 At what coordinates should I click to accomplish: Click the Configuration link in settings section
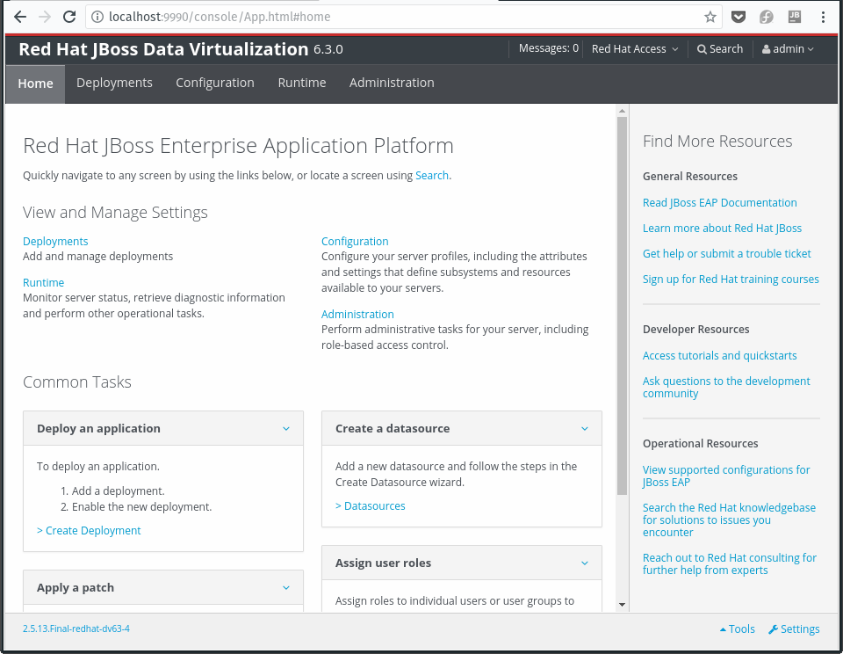click(355, 241)
